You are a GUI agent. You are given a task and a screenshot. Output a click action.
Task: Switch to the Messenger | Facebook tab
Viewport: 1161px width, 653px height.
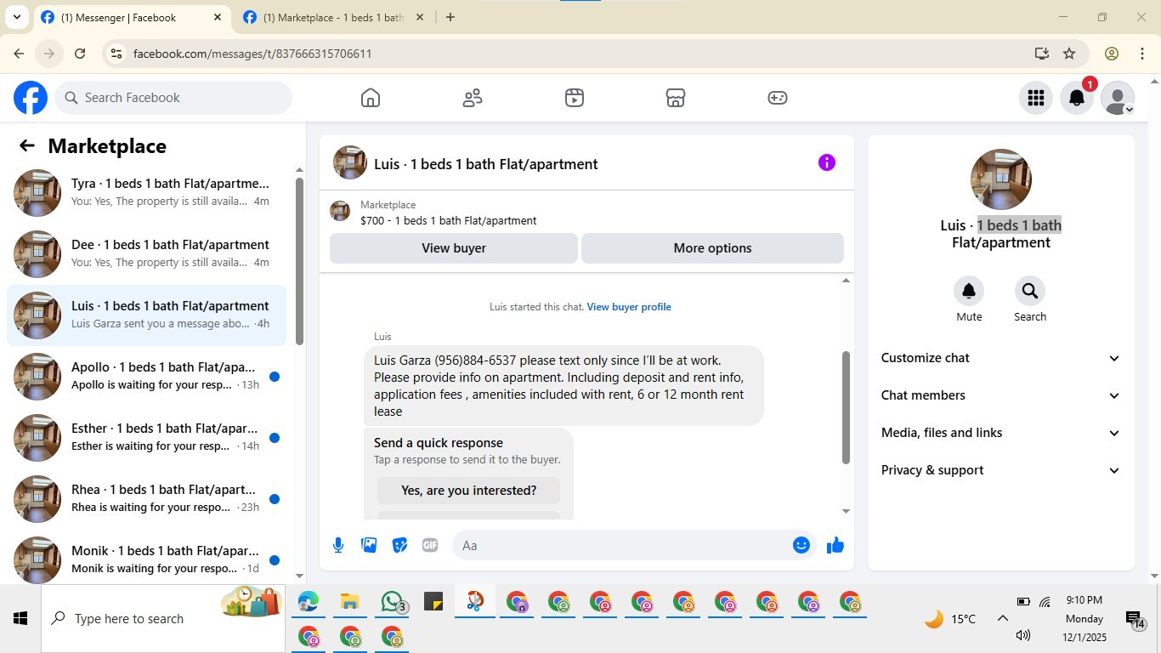(130, 17)
